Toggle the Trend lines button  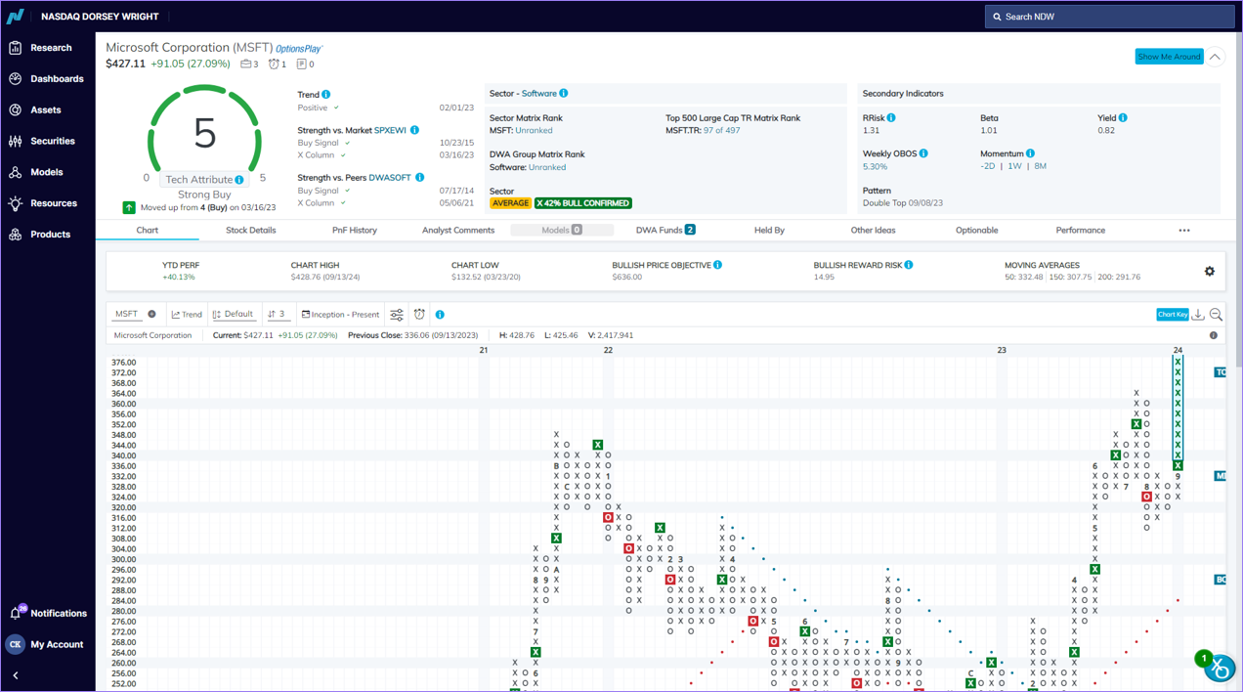(x=187, y=315)
